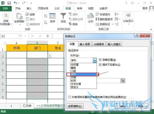Viewport: 154px width, 114px height.
Task: Open Data Validation (数据验证) dropdown arrow
Action: tap(113, 24)
